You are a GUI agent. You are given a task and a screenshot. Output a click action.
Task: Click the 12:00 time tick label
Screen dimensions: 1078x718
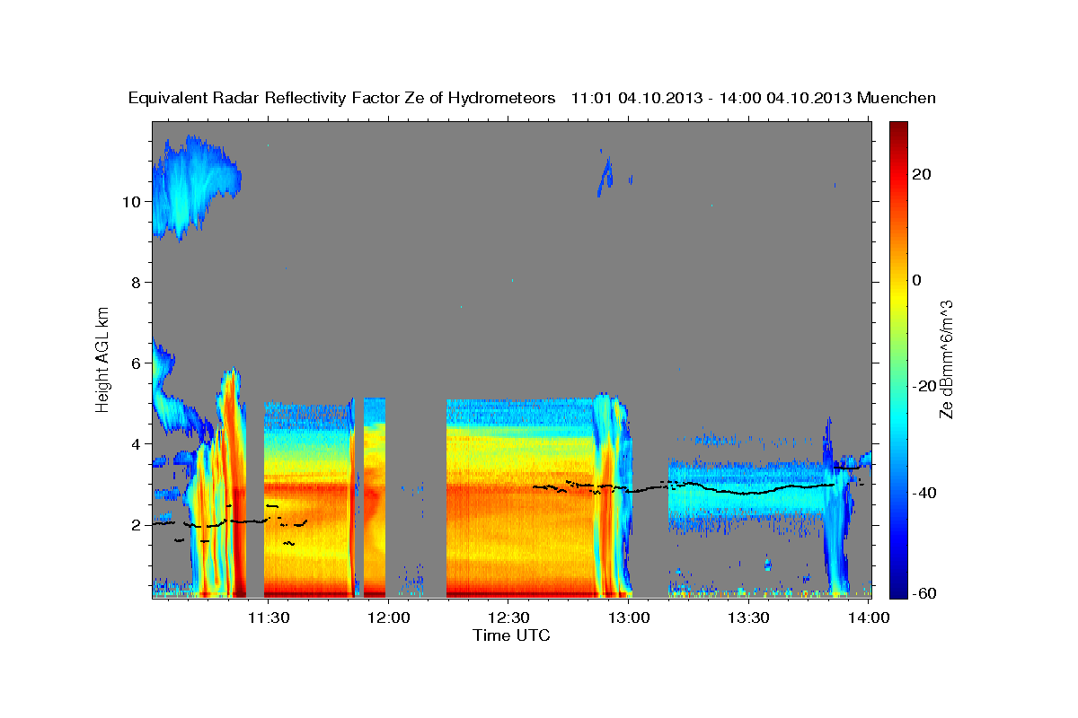pyautogui.click(x=388, y=618)
